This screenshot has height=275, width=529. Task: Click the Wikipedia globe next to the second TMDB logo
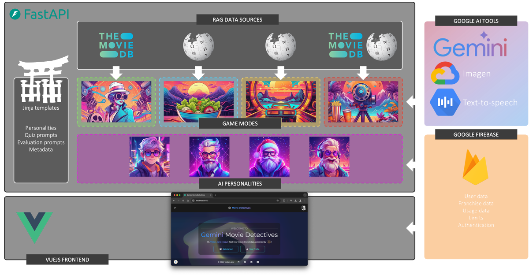[382, 45]
